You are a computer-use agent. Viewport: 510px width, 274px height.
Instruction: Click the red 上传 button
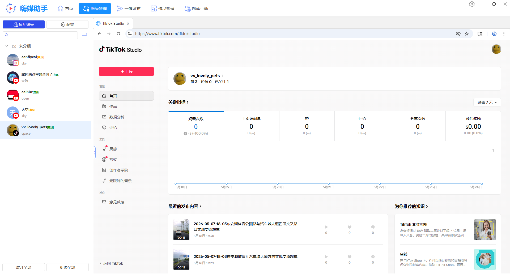click(x=126, y=71)
